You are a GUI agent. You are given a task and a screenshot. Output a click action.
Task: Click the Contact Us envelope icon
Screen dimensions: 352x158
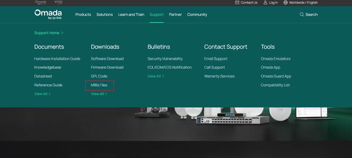point(237,2)
